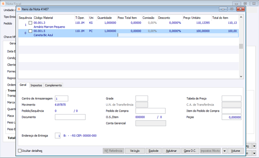
Task: Tick the checkbox for item 00.001.5
Action: coord(30,31)
